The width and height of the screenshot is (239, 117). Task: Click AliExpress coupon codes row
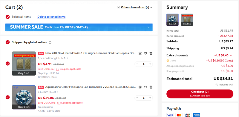coord(200,66)
